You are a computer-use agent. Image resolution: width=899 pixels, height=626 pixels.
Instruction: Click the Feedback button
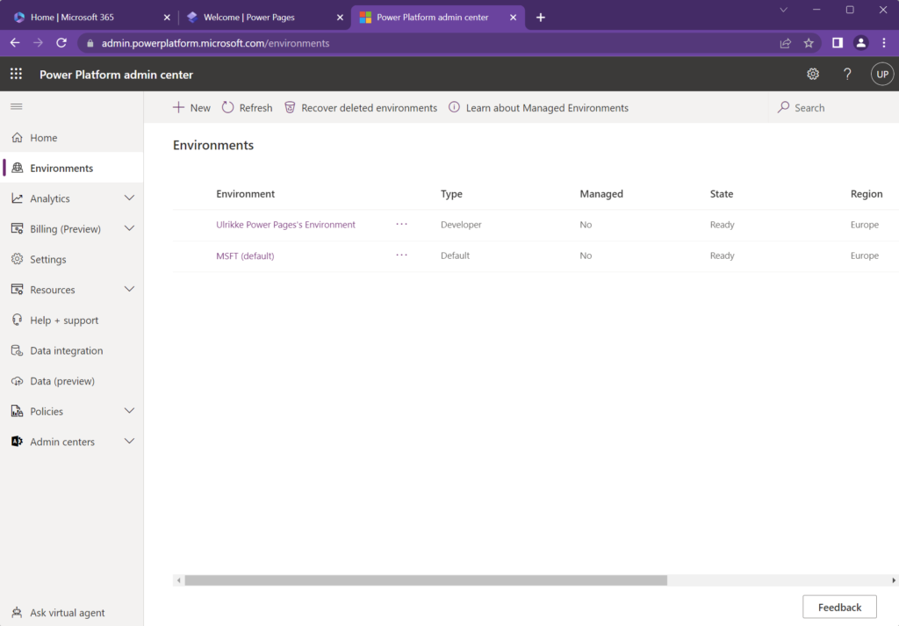click(x=839, y=607)
